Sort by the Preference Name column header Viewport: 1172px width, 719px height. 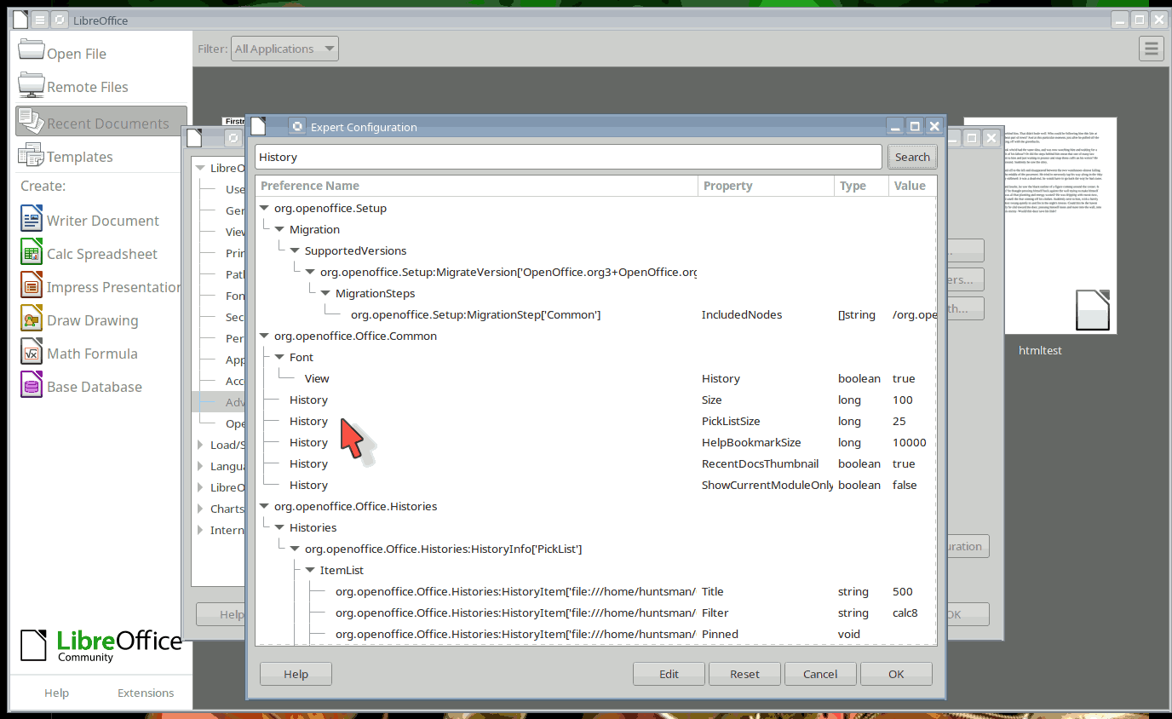click(x=476, y=186)
